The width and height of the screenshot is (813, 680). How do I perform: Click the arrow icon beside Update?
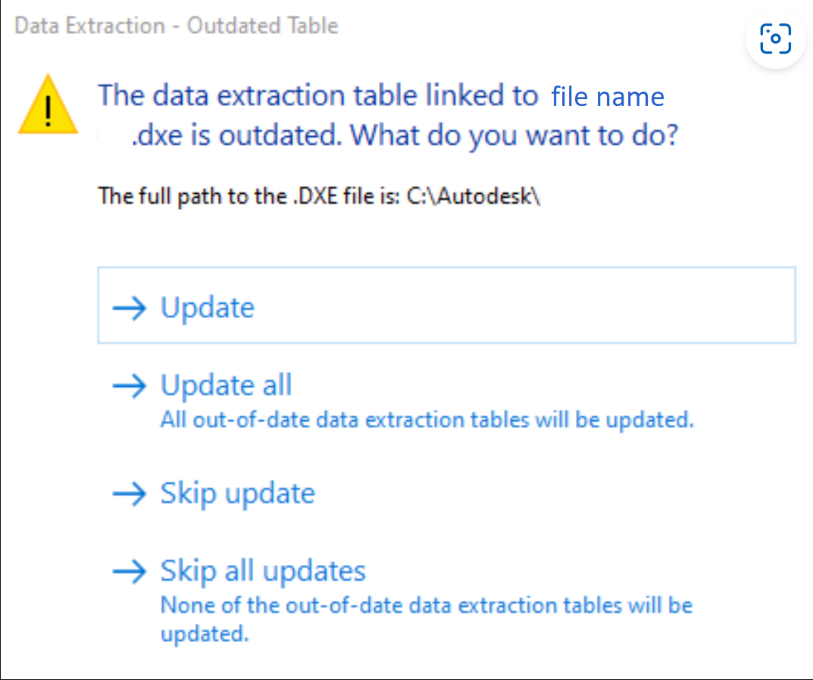[130, 307]
